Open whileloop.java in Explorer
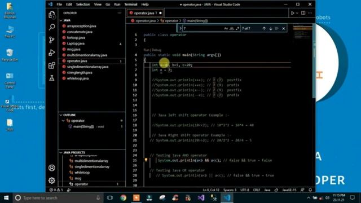 click(x=78, y=78)
